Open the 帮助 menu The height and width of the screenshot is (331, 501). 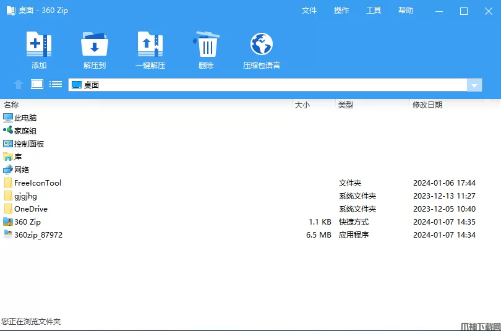tap(406, 11)
